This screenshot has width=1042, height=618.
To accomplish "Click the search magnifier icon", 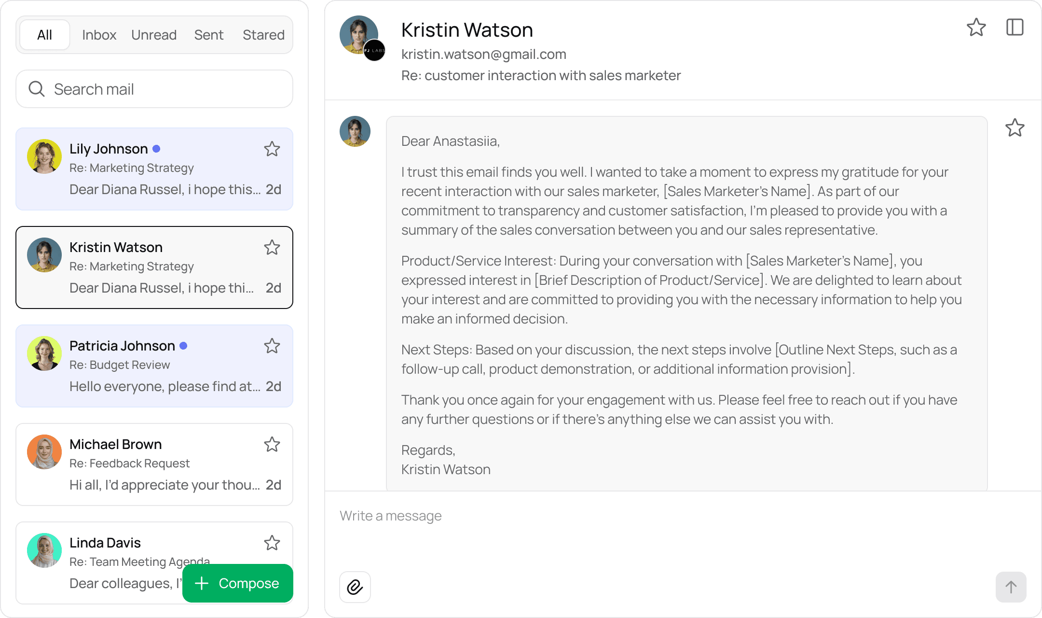I will (x=37, y=89).
